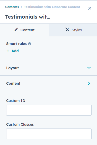
Task: Add a new smart rule
Action: (15, 51)
